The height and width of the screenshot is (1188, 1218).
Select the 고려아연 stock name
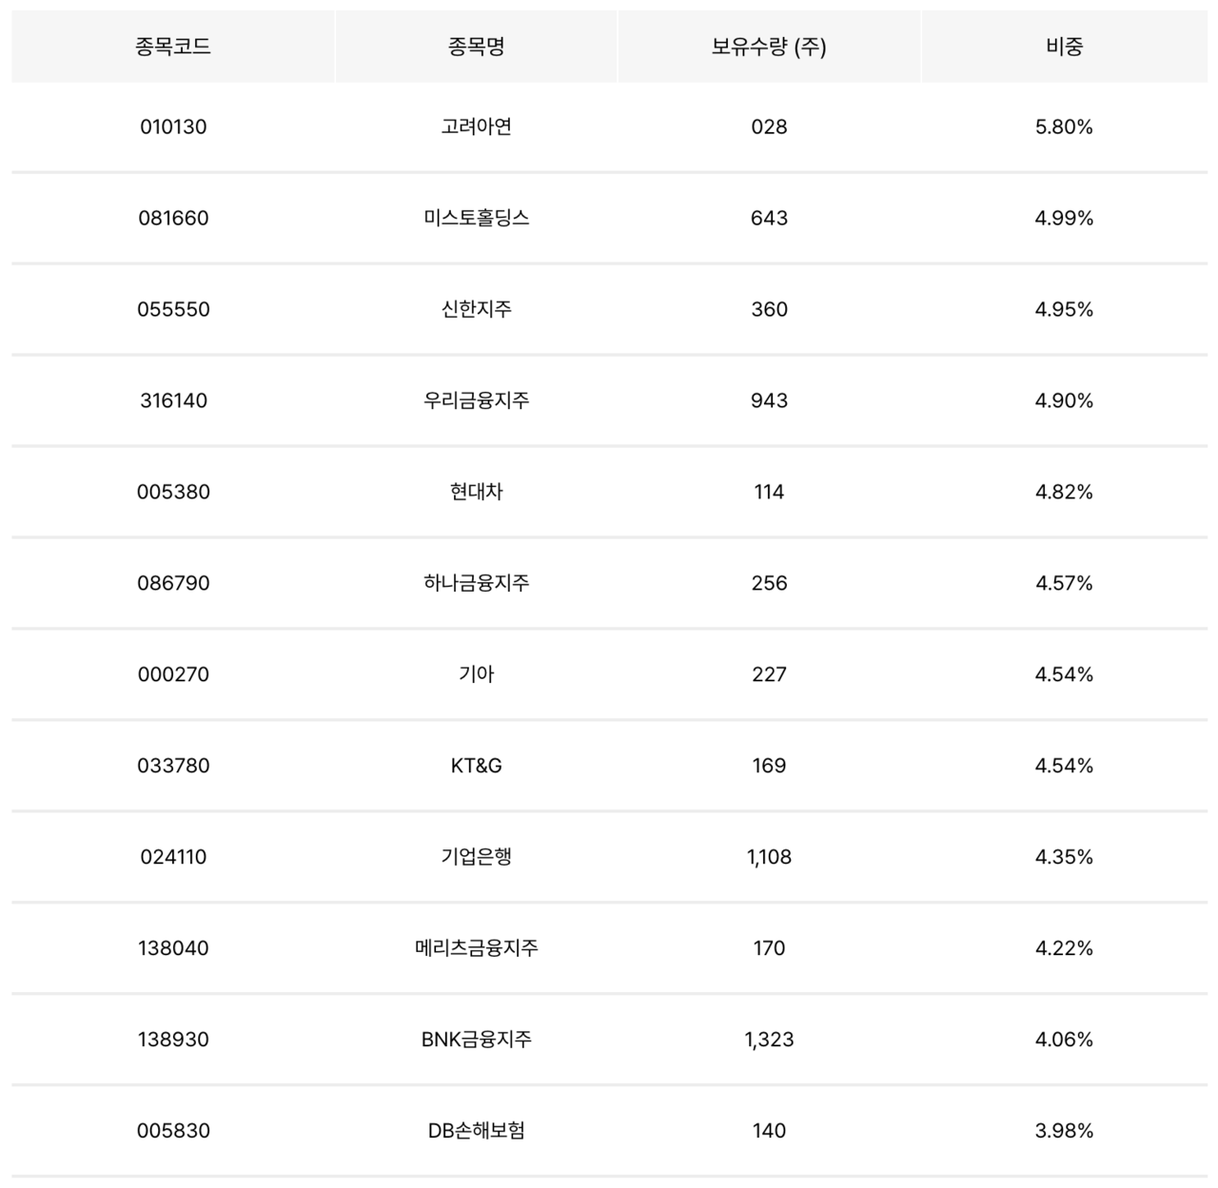click(x=476, y=127)
